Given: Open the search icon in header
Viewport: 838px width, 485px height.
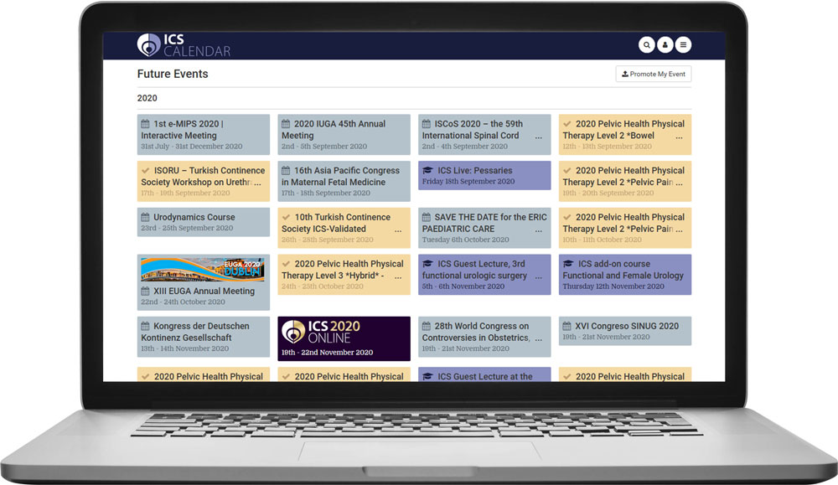Looking at the screenshot, I should pyautogui.click(x=647, y=45).
